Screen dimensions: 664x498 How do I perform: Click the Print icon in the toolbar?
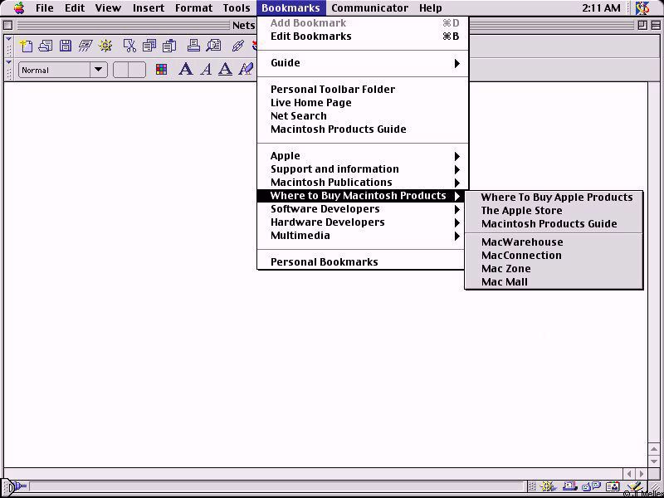[193, 46]
